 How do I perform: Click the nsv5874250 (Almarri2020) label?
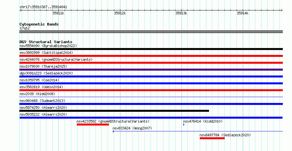click(43, 108)
